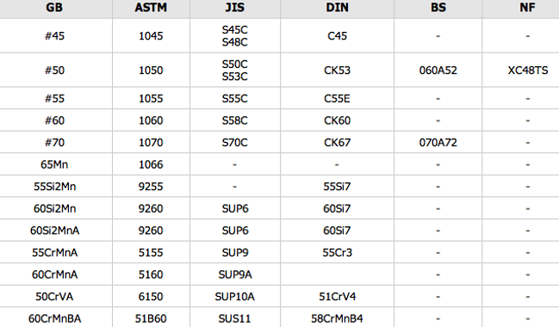Select the 1066 ASTM cell
Image resolution: width=559 pixels, height=327 pixels.
click(151, 164)
